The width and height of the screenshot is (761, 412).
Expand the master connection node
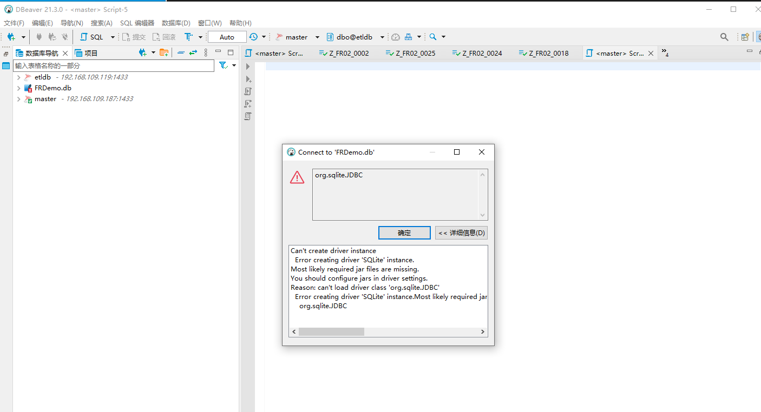pyautogui.click(x=18, y=99)
